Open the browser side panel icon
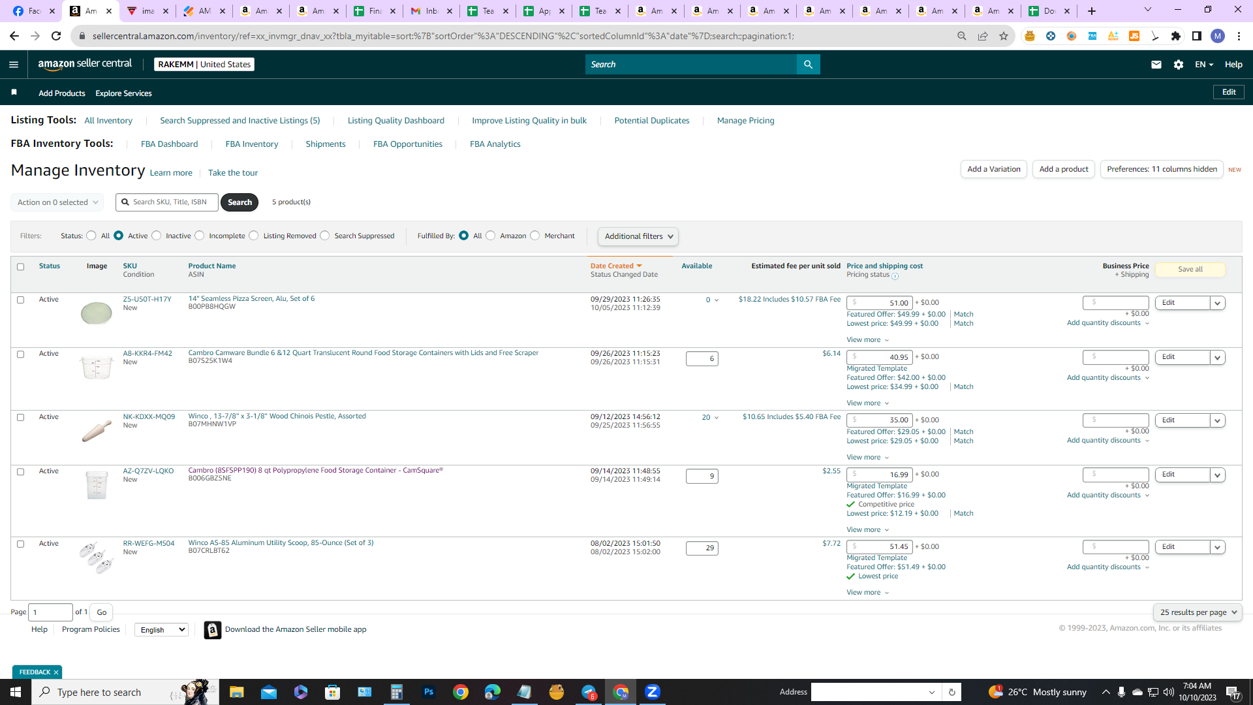The width and height of the screenshot is (1253, 705). [x=1196, y=36]
